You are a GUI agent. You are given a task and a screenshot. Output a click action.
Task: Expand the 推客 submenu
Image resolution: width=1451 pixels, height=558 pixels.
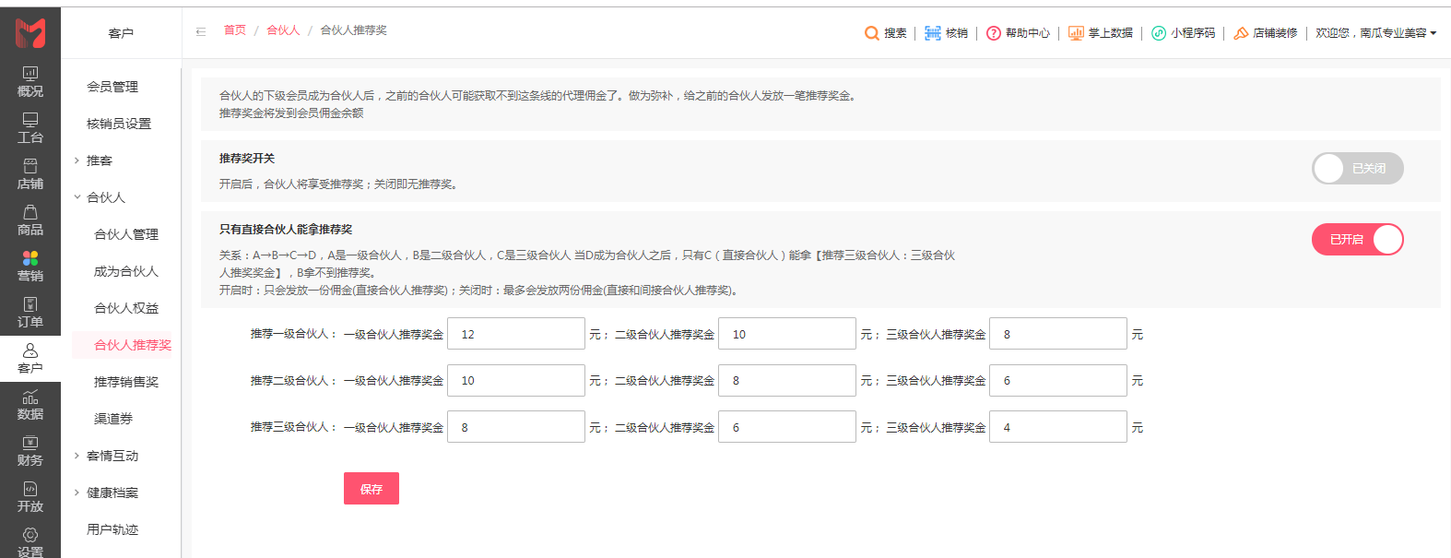coord(77,160)
